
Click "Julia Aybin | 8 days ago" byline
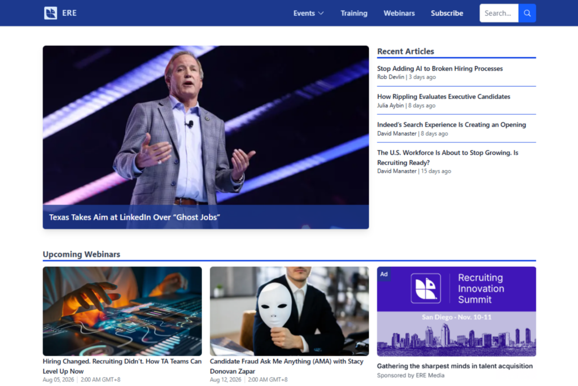406,106
